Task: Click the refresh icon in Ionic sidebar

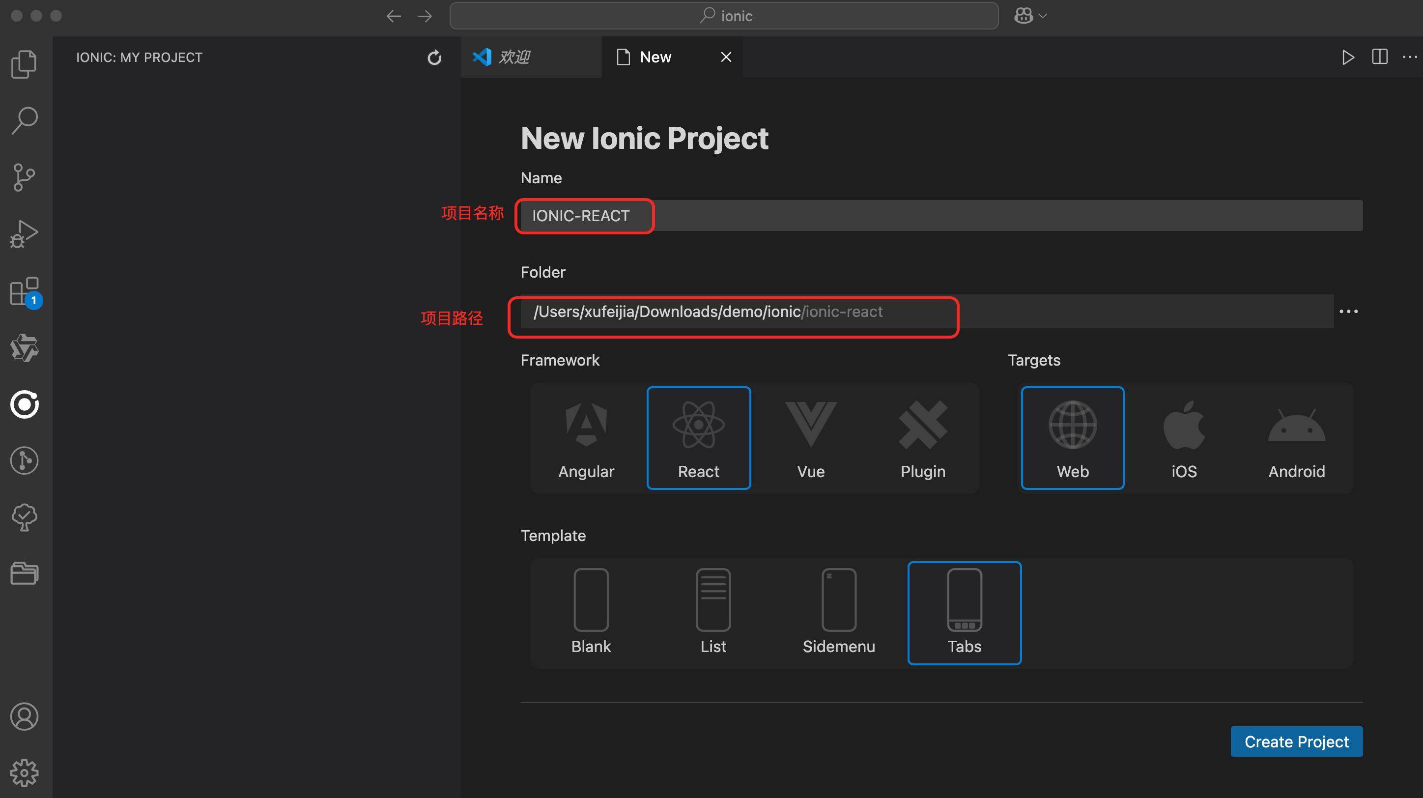Action: click(434, 57)
